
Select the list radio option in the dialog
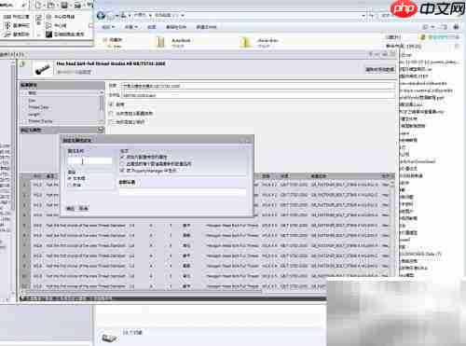[70, 185]
